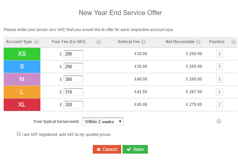
Task: Enable the VAT registered checkbox
Action: click(x=19, y=134)
